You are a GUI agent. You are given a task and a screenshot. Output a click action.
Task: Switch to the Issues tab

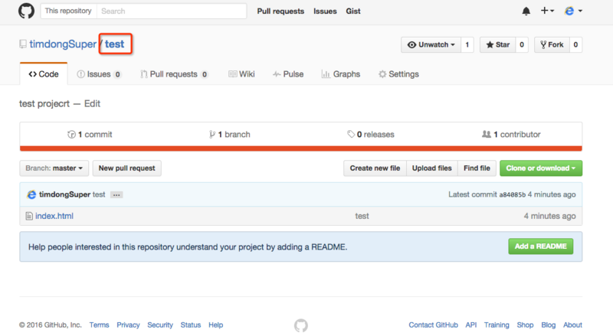[x=99, y=74]
